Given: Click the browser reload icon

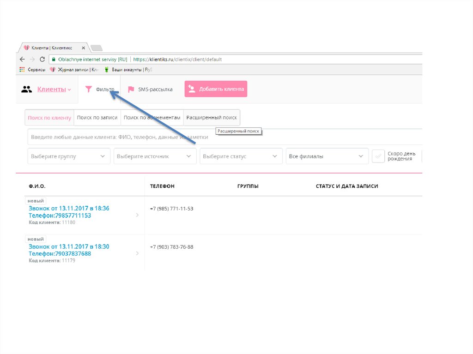Looking at the screenshot, I should (x=42, y=60).
